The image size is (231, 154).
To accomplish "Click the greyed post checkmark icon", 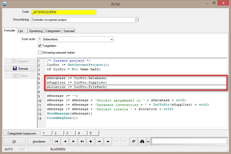I will [116, 142].
